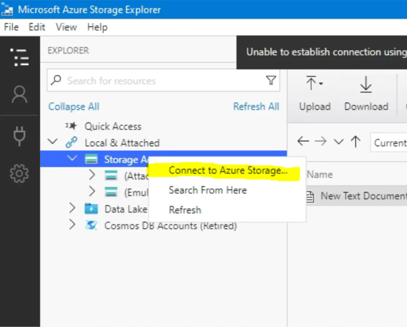Navigate up one level with up arrow
Image resolution: width=407 pixels, height=327 pixels.
355,142
